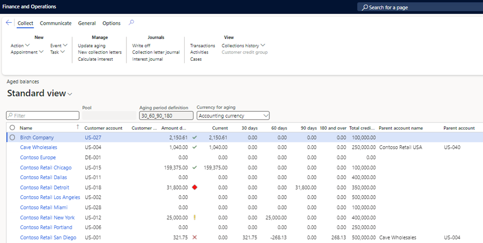This screenshot has width=483, height=243.
Task: Expand the Collections history dropdown
Action: (x=243, y=46)
